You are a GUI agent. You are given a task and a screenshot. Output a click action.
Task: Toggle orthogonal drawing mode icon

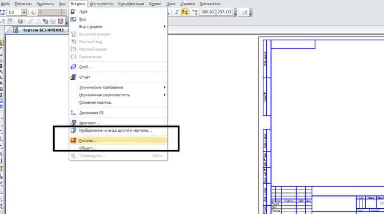(177, 12)
